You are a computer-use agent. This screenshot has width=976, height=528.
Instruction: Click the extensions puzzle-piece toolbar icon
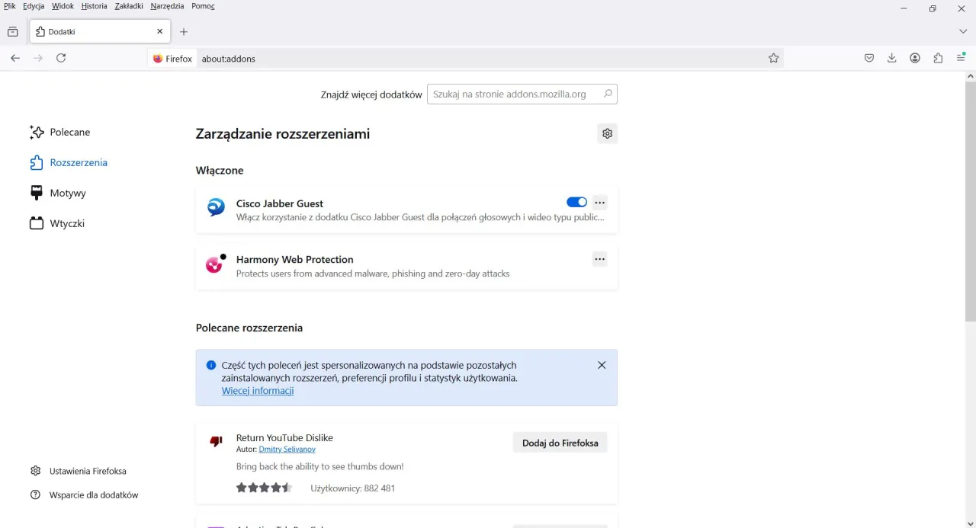tap(937, 57)
